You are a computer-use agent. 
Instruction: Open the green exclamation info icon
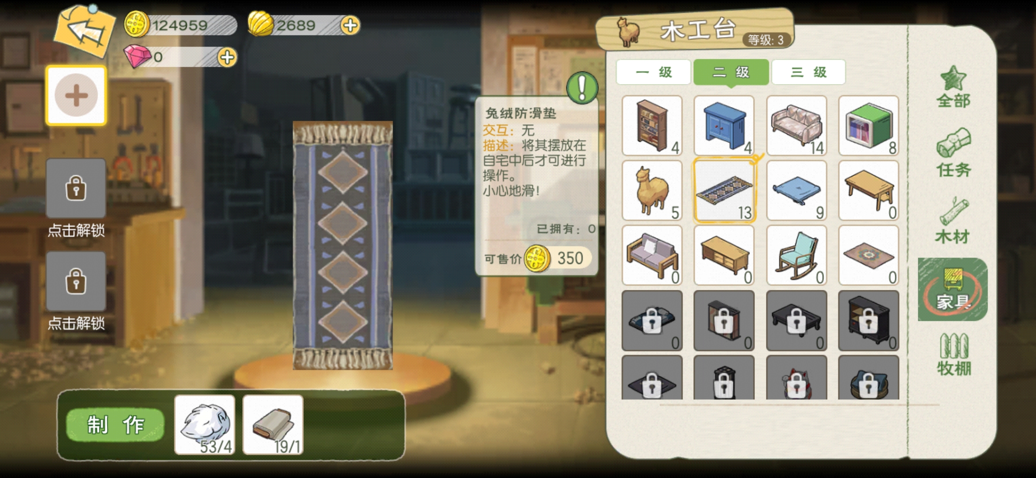point(582,88)
